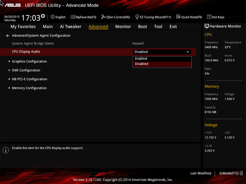Click Memory capacity 8192 MB
Screen dimensions: 246x184
tap(210, 112)
